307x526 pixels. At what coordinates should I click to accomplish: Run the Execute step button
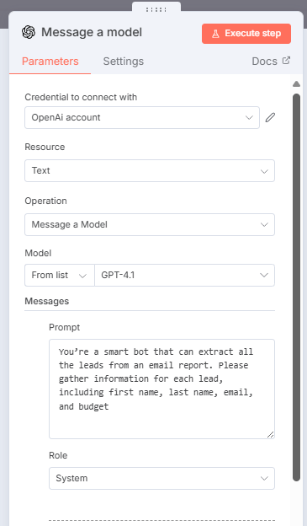(x=246, y=34)
